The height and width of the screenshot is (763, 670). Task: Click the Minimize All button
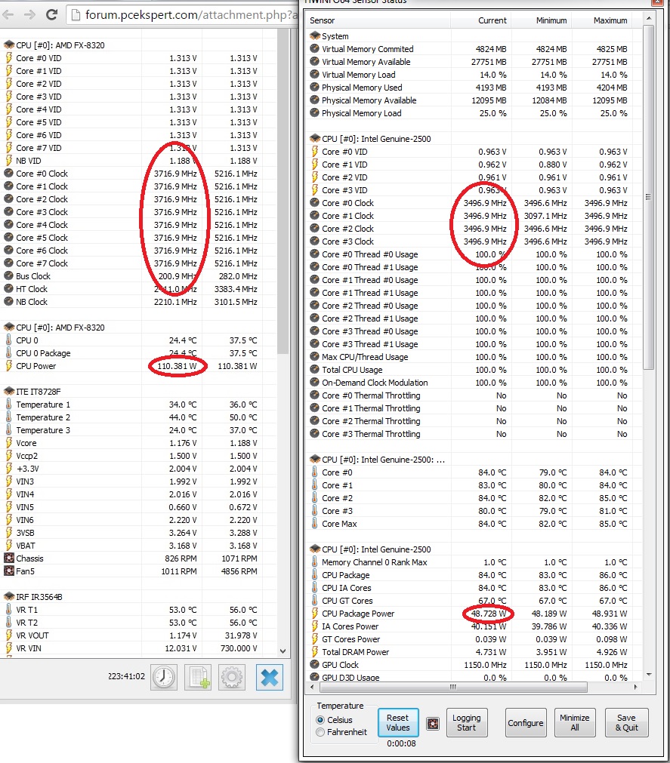pos(575,722)
